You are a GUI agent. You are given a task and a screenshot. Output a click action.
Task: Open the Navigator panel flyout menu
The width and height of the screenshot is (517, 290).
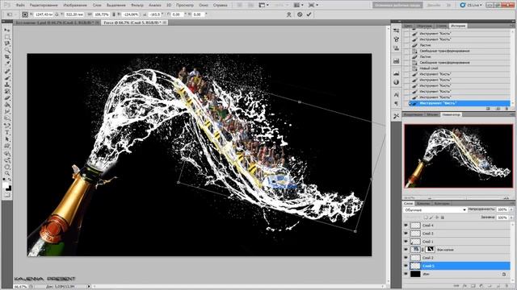(512, 114)
